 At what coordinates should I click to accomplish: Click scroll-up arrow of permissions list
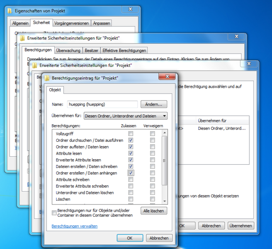[165, 133]
